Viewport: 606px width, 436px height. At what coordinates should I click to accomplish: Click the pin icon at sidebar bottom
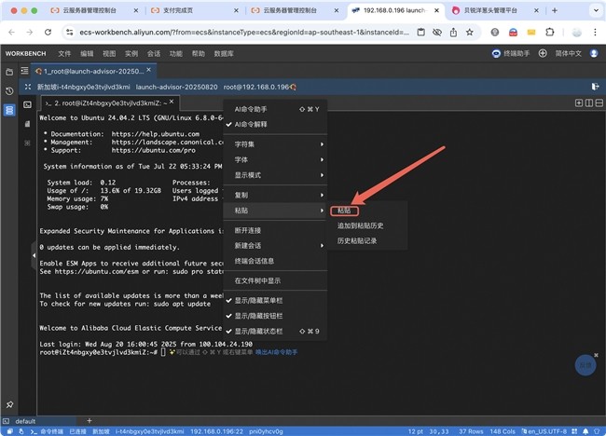9,405
